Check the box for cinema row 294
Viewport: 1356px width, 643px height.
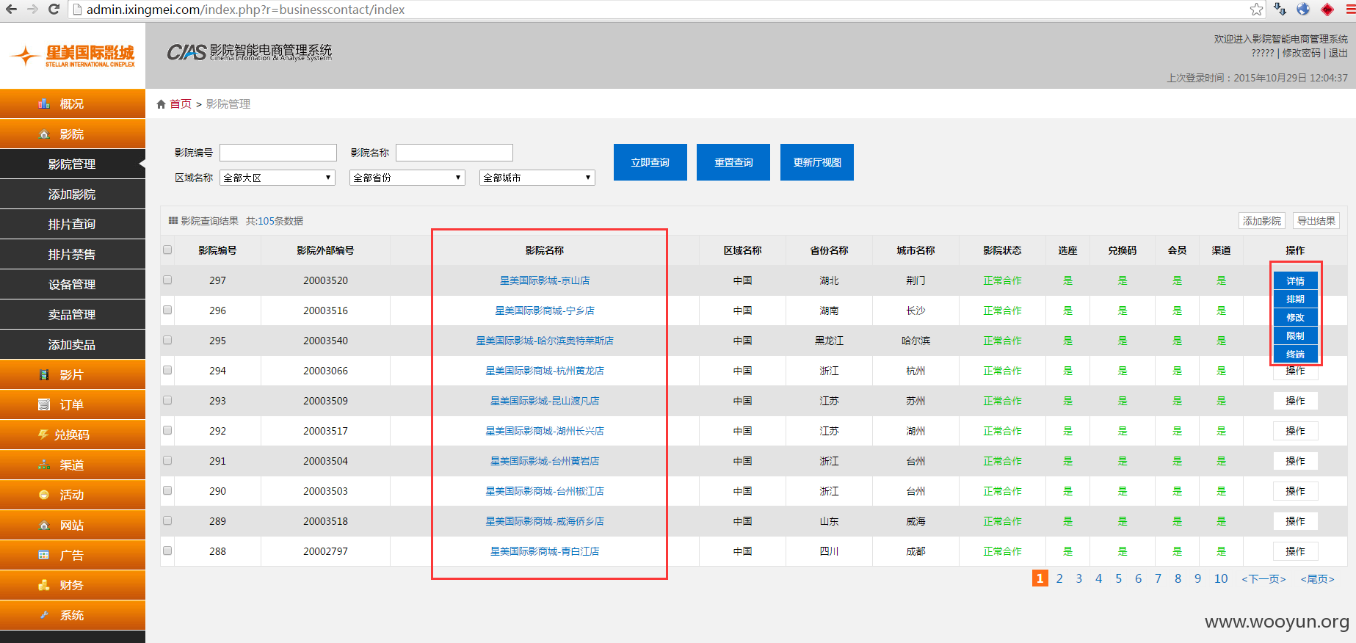[167, 370]
